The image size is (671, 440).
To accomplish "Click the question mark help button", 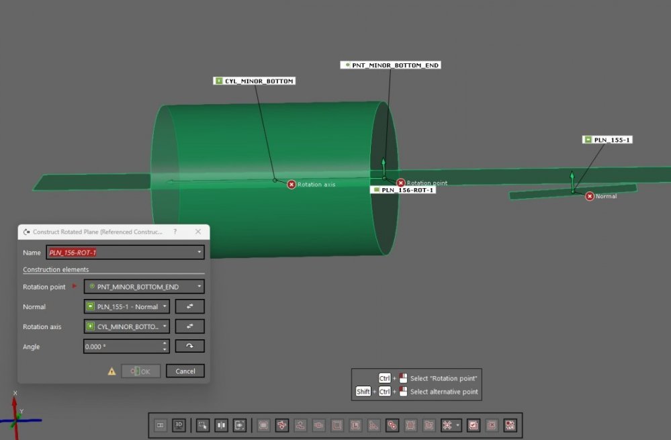I will click(175, 232).
